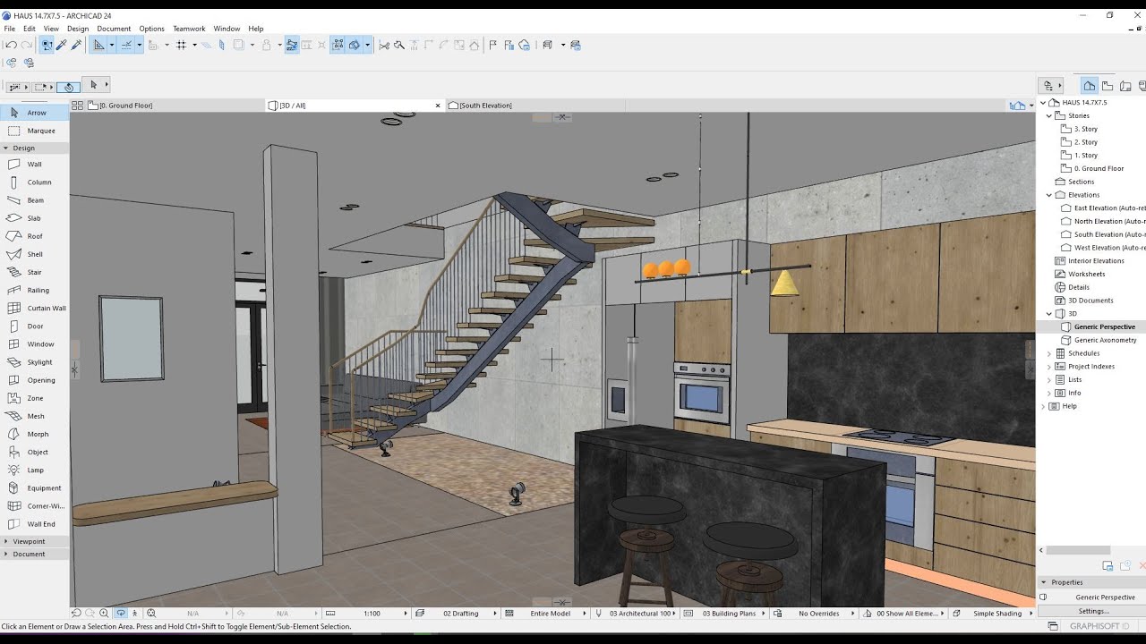The image size is (1146, 644).
Task: Pick up parameters with eyedropper icon
Action: tap(63, 45)
